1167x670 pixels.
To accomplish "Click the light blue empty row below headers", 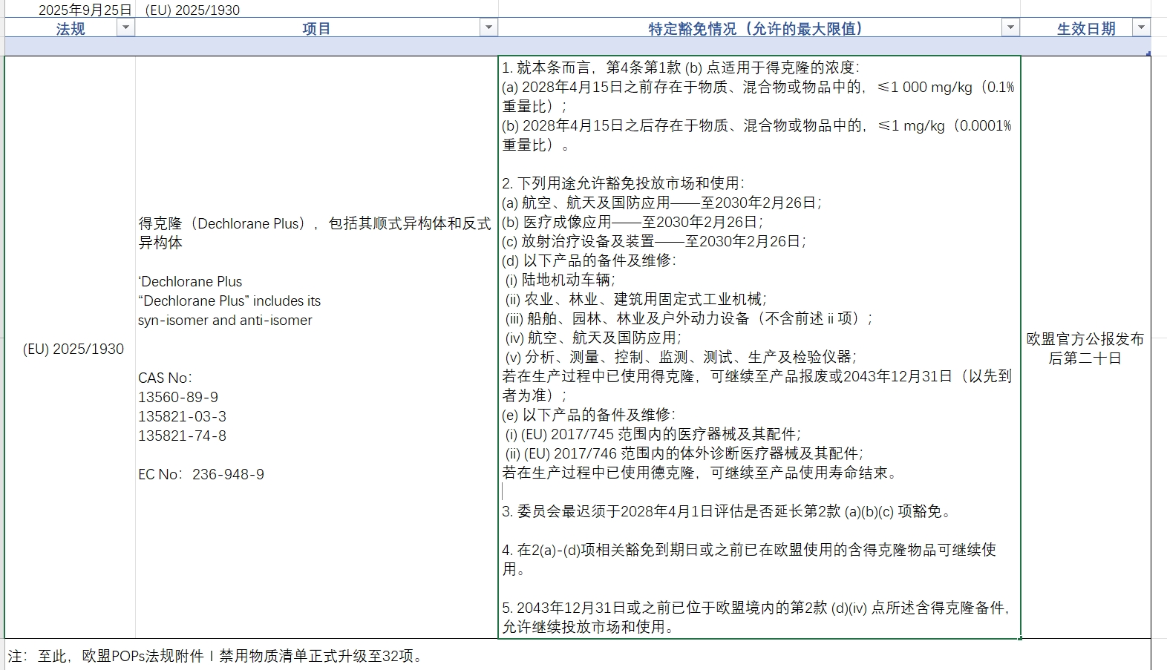I will tap(520, 47).
